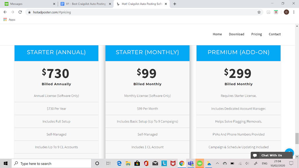Open Google Chrome taskbar icon
This screenshot has width=299, height=168.
point(182,163)
